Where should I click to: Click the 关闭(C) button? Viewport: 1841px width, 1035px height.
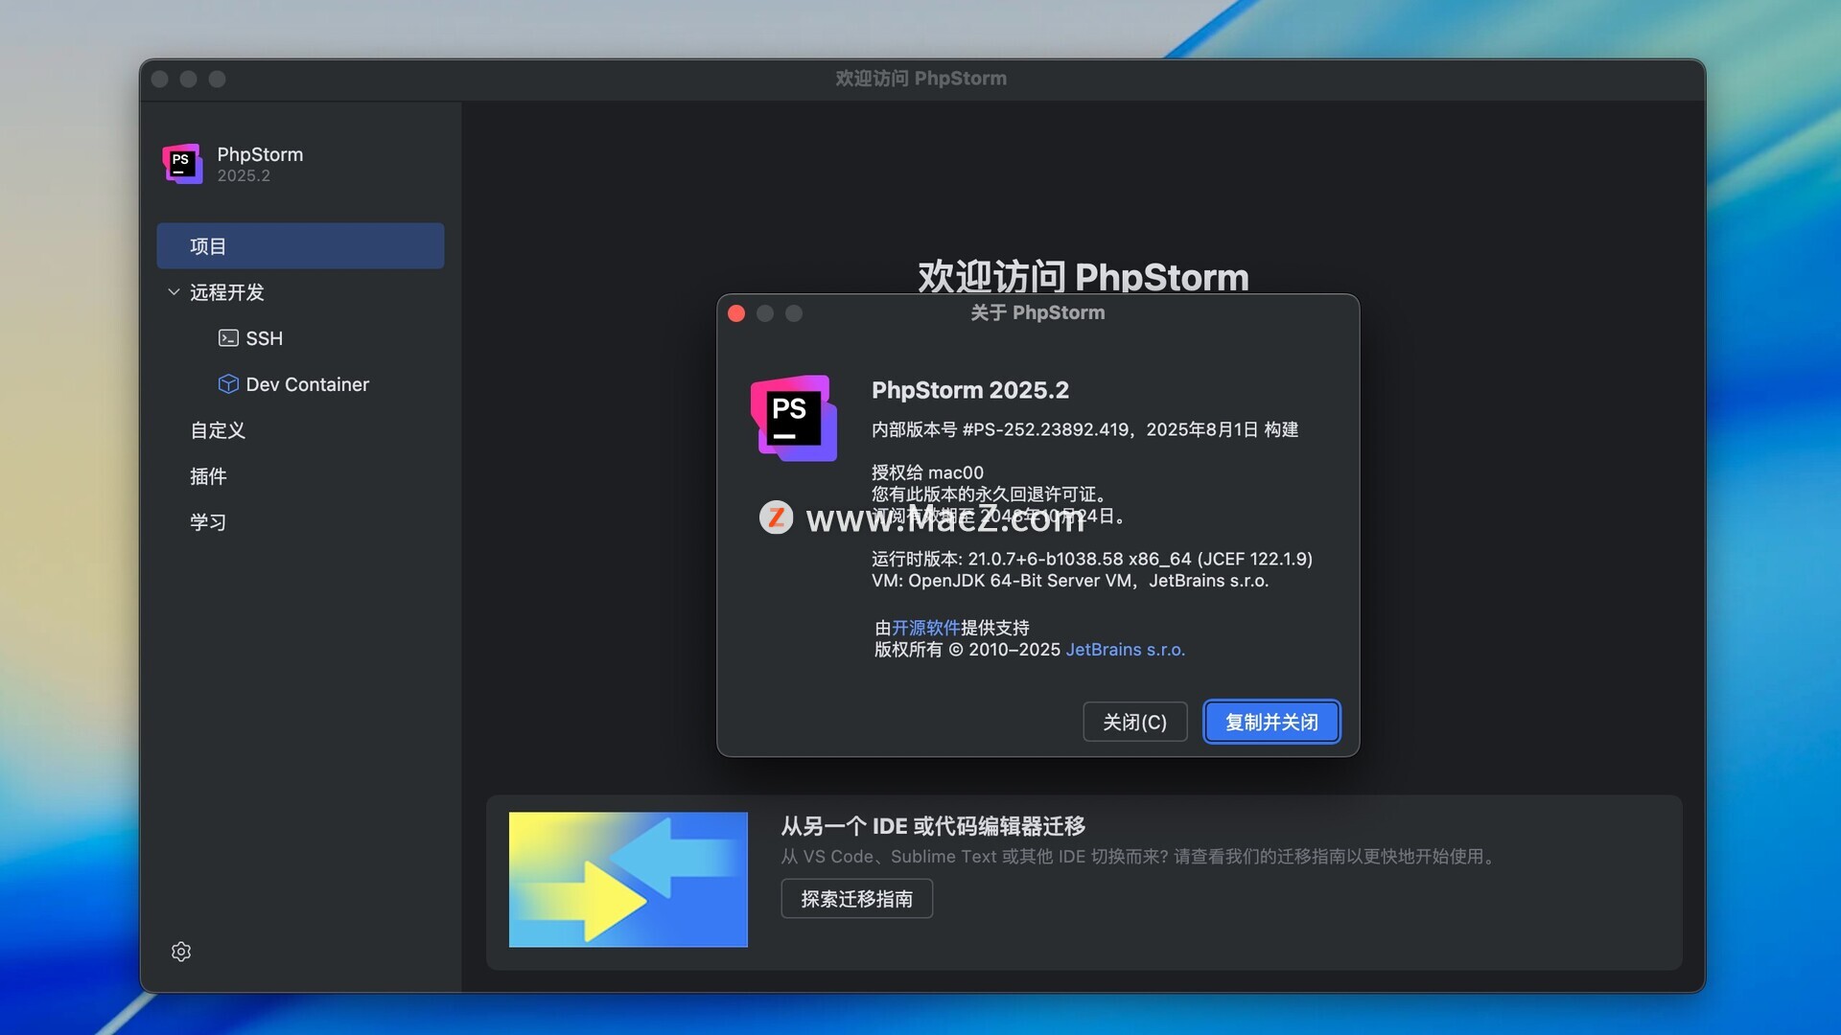[1135, 722]
